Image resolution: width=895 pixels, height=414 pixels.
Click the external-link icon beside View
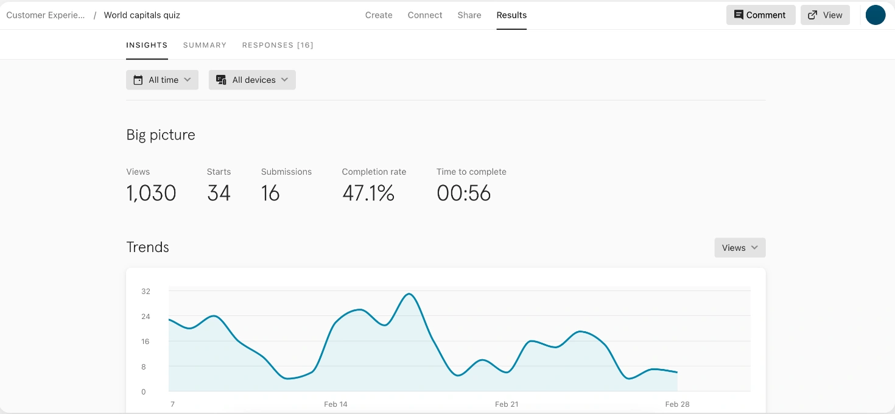(x=812, y=15)
